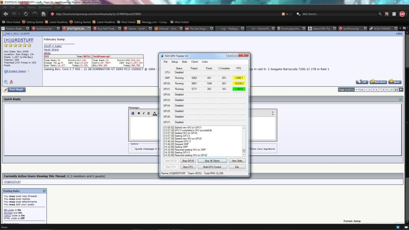
Task: Close the Hotmail tab
Action: [181, 28]
